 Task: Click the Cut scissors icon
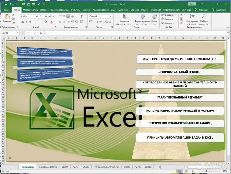click(x=14, y=15)
